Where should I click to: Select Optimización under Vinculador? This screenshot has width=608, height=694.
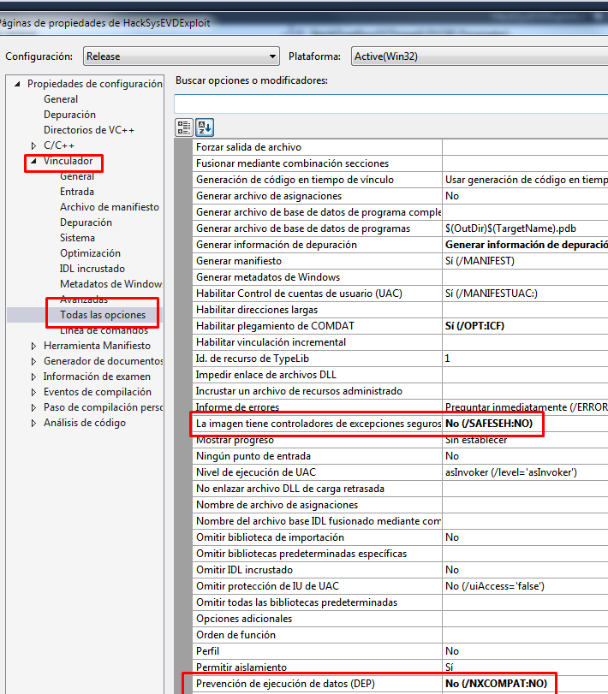pyautogui.click(x=90, y=253)
